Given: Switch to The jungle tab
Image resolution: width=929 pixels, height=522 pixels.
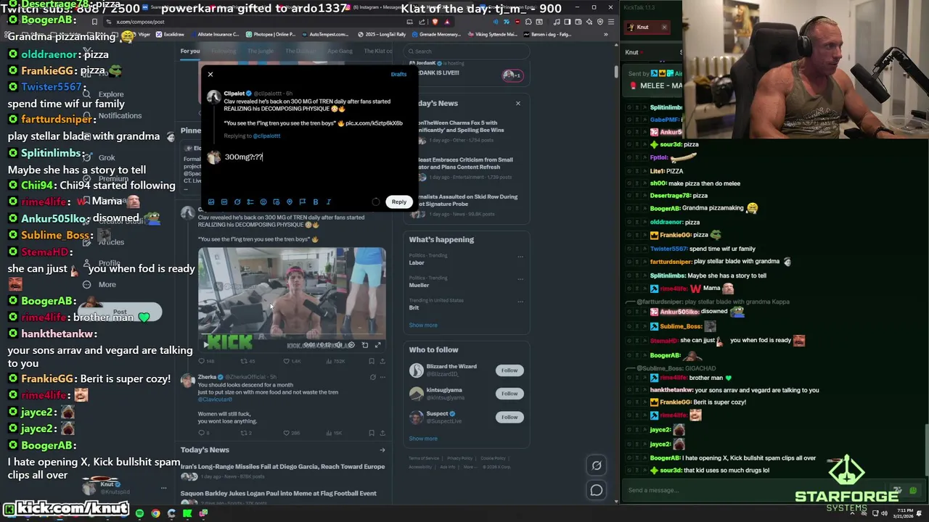Looking at the screenshot, I should [260, 51].
